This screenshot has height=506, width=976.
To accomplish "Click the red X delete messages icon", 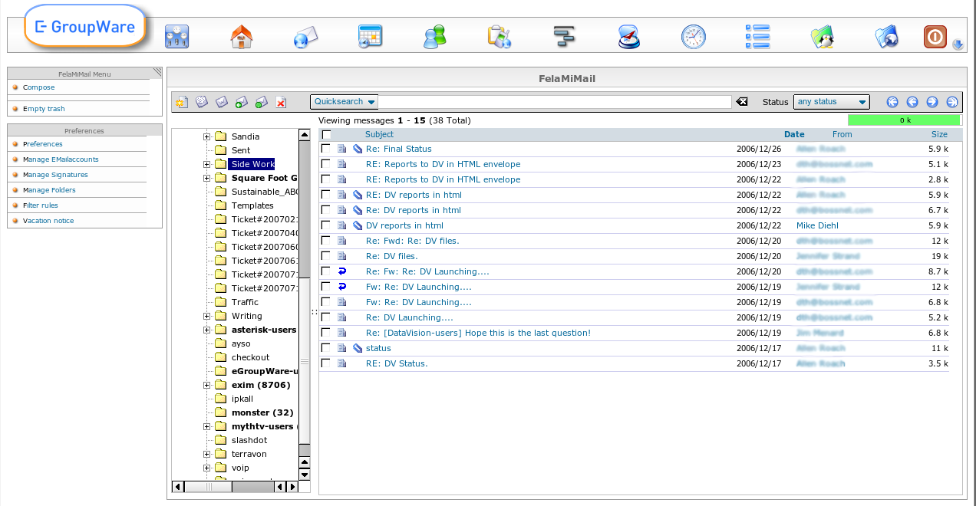I will point(282,102).
